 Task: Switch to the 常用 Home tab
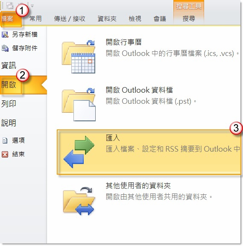pos(35,19)
